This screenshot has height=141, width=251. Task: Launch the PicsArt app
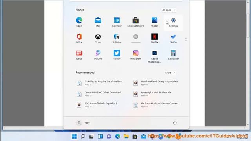98,55
